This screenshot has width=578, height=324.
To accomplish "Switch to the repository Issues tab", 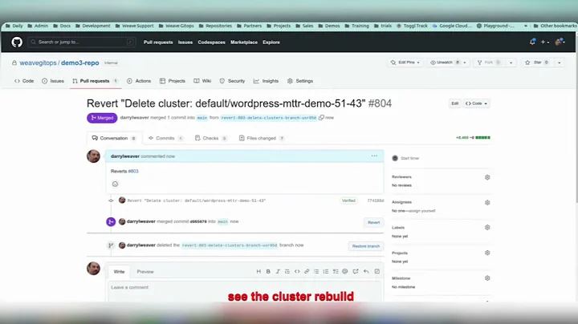I will tap(53, 81).
